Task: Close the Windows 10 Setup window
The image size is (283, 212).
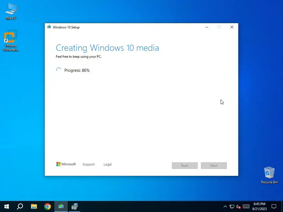Action: pos(232,27)
